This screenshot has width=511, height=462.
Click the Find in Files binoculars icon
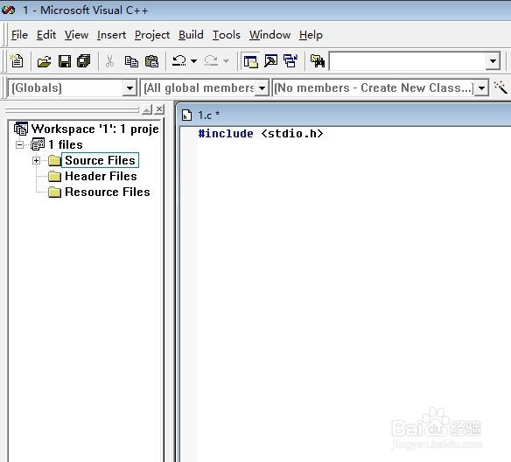tap(318, 61)
